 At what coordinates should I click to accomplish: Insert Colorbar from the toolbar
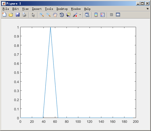[96, 15]
